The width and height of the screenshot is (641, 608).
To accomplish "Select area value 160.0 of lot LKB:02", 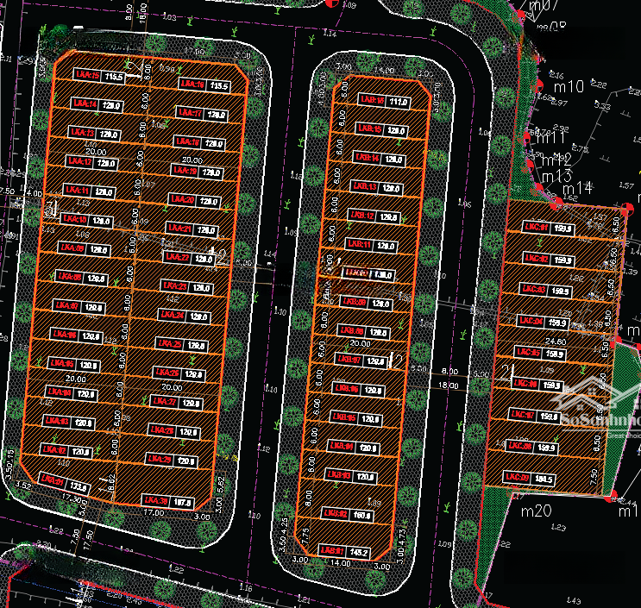I will point(361,515).
